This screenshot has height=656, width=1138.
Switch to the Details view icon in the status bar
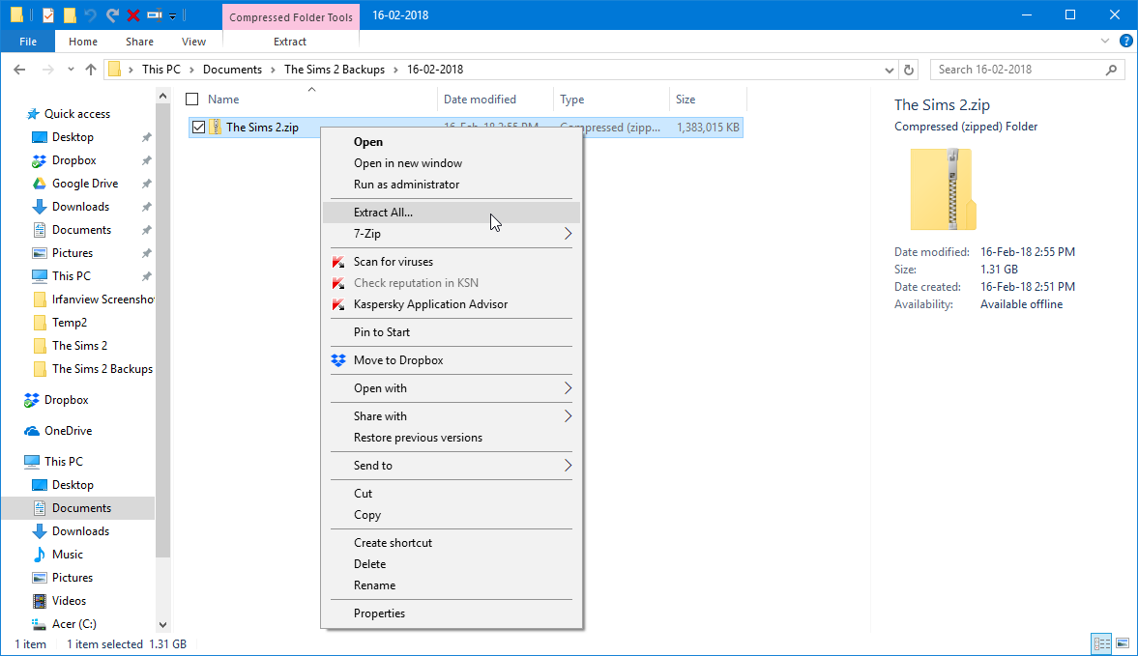click(1101, 643)
